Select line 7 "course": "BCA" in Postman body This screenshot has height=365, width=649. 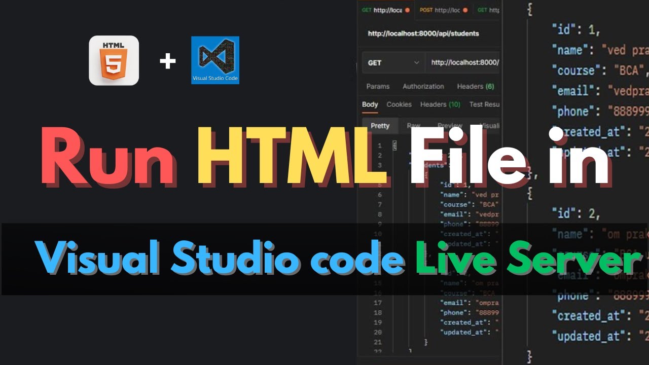pos(471,204)
